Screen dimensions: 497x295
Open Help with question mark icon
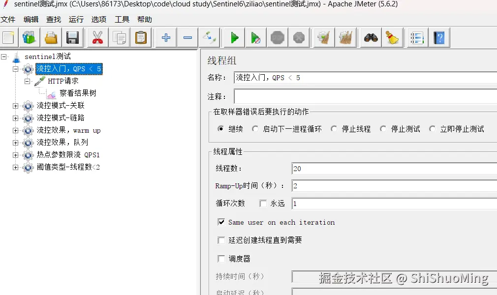click(439, 38)
